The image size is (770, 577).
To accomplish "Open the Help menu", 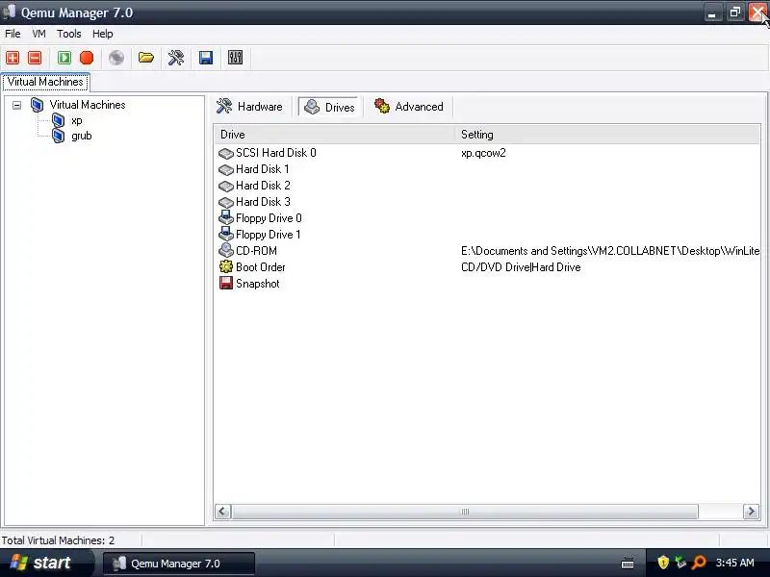I will (103, 34).
